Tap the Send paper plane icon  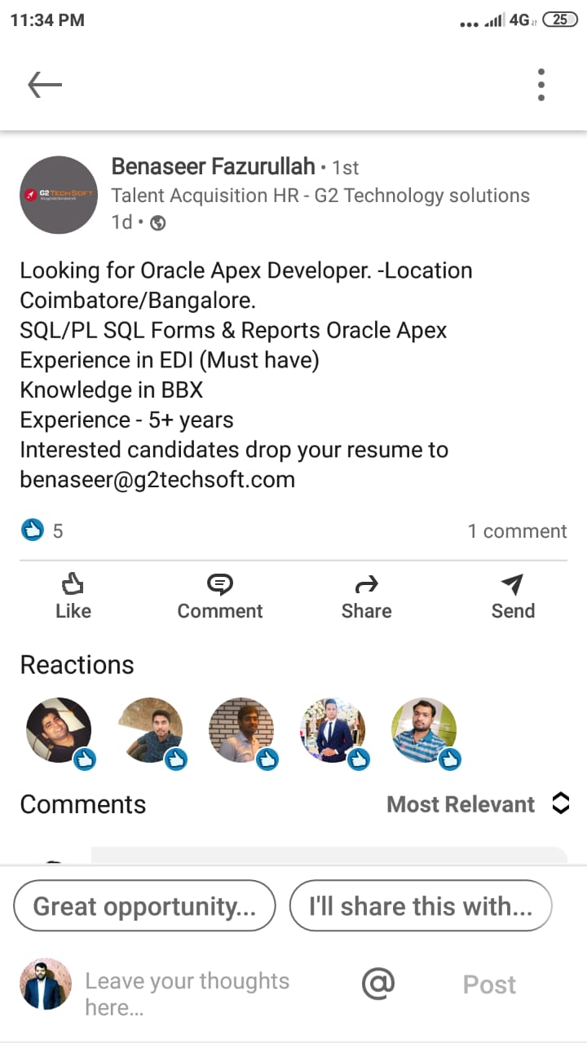[513, 584]
